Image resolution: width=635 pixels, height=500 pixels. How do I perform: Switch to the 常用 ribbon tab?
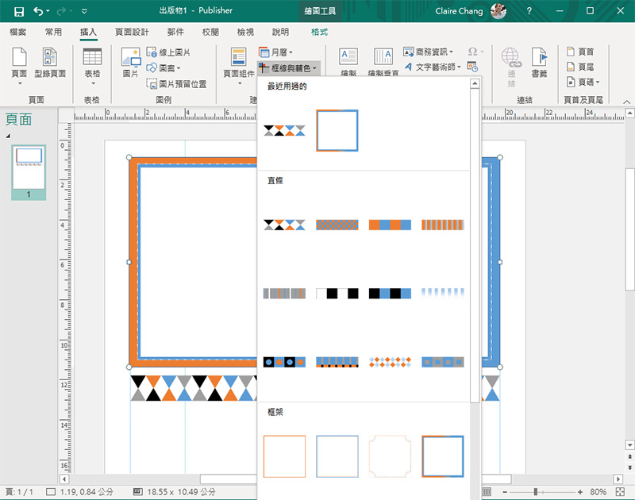(x=53, y=32)
